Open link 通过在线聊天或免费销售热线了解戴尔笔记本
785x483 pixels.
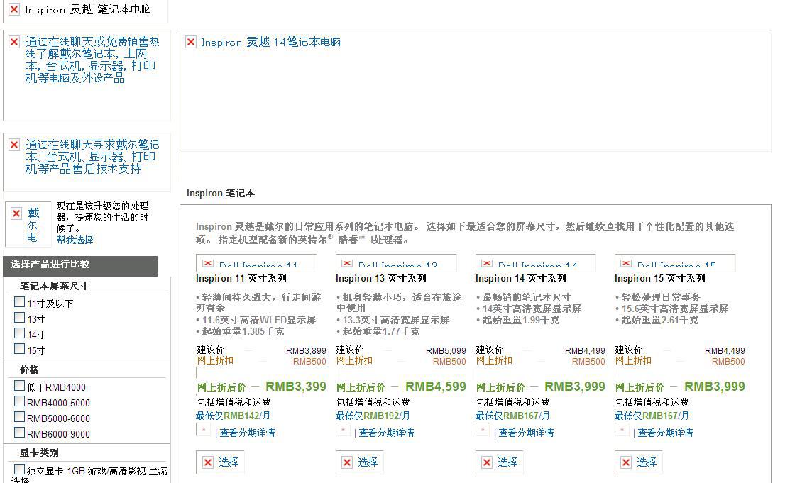pyautogui.click(x=92, y=60)
